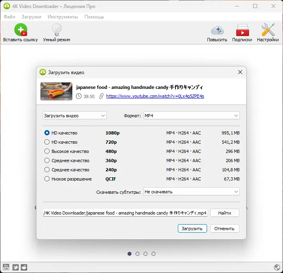Click the link chain icon beside the URL
This screenshot has width=283, height=273.
click(x=101, y=96)
